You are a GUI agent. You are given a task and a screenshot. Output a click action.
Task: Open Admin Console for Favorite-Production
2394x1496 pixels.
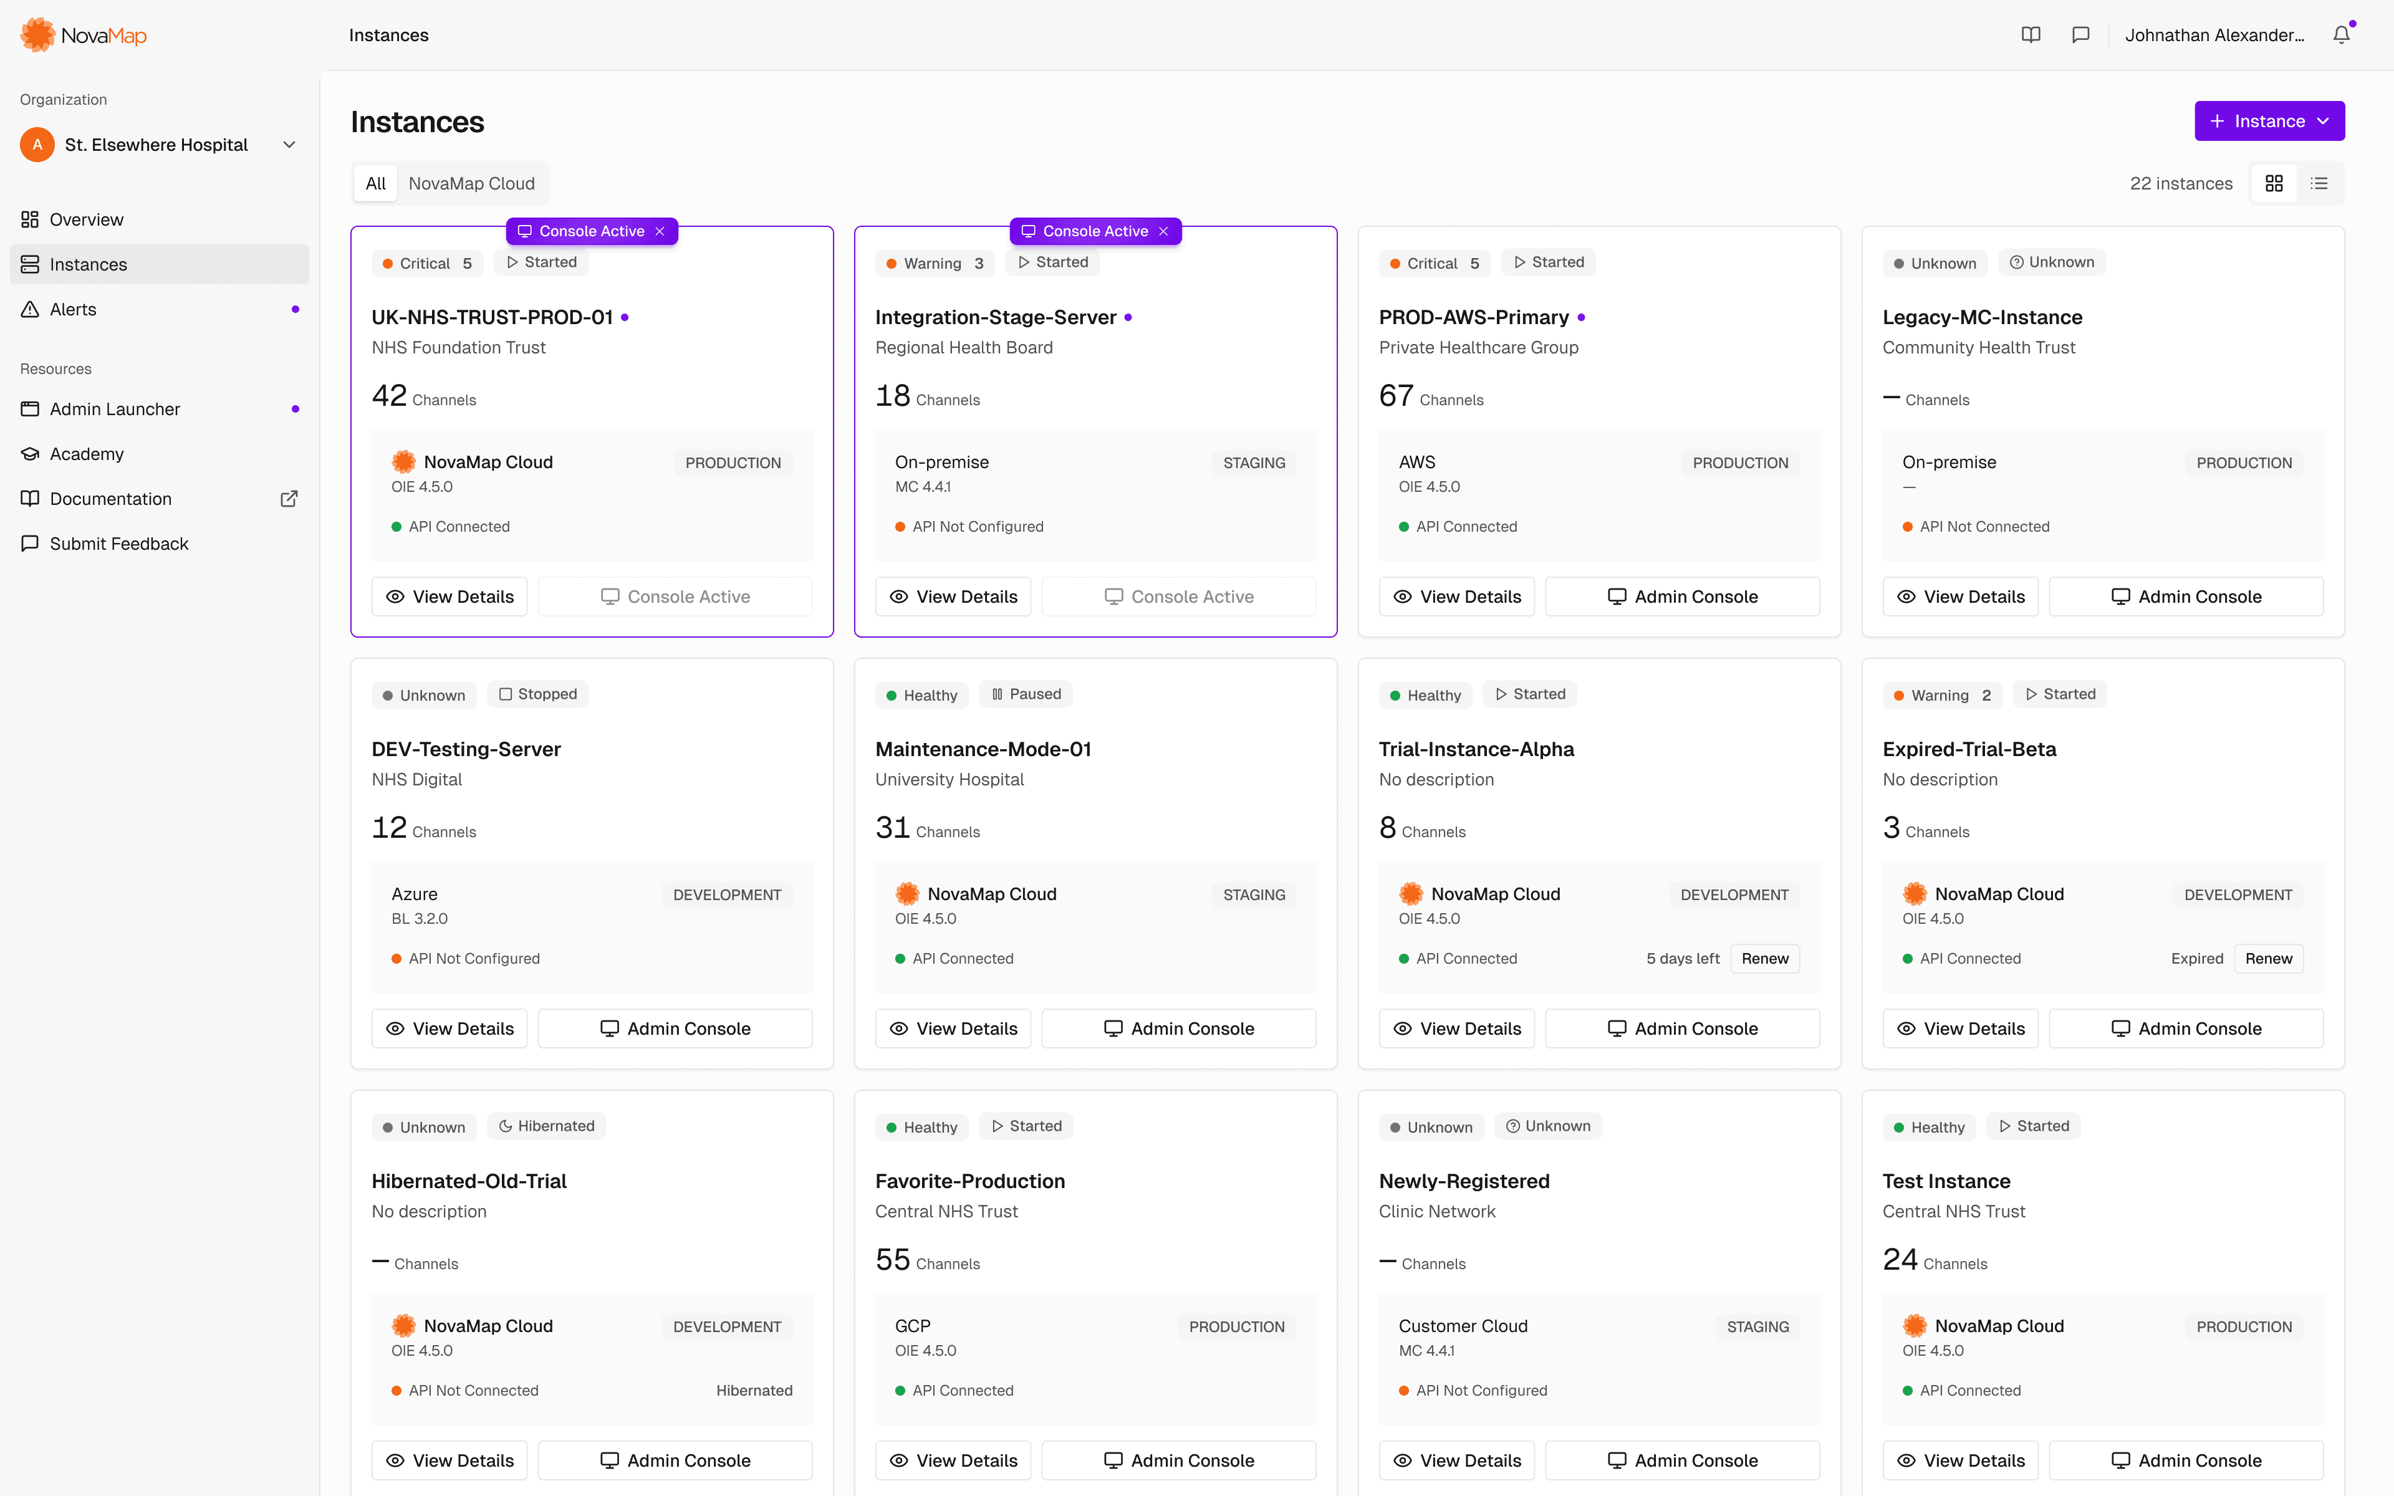pyautogui.click(x=1178, y=1460)
